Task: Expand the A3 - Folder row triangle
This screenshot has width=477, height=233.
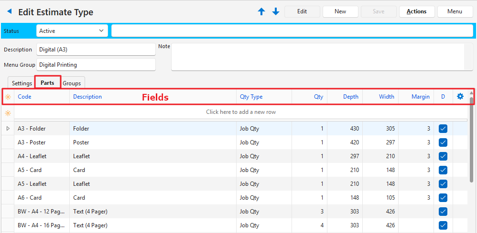Action: coord(8,129)
